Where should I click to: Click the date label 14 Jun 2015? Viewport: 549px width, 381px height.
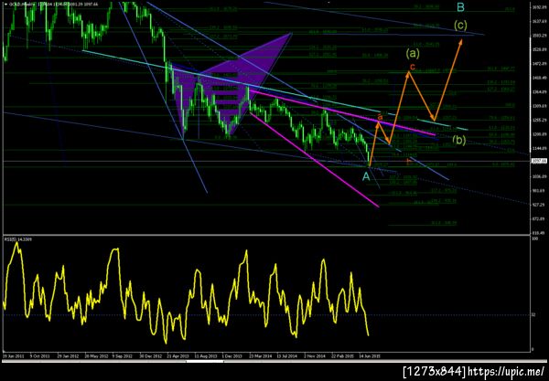[371, 356]
